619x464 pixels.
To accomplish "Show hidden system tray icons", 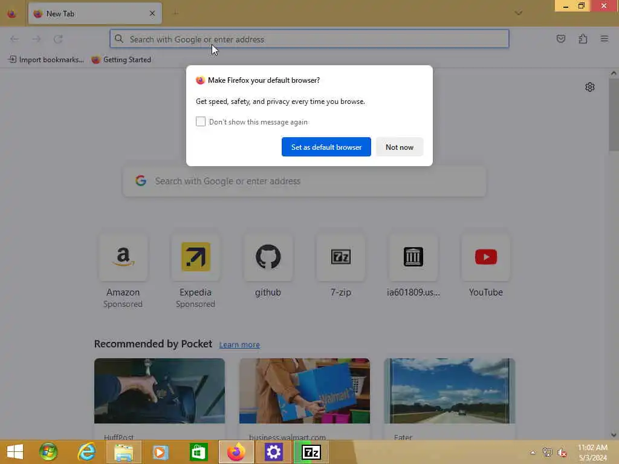I will (533, 453).
